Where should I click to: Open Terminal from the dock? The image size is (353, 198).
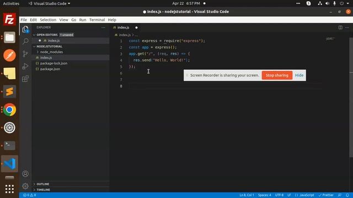point(9,145)
